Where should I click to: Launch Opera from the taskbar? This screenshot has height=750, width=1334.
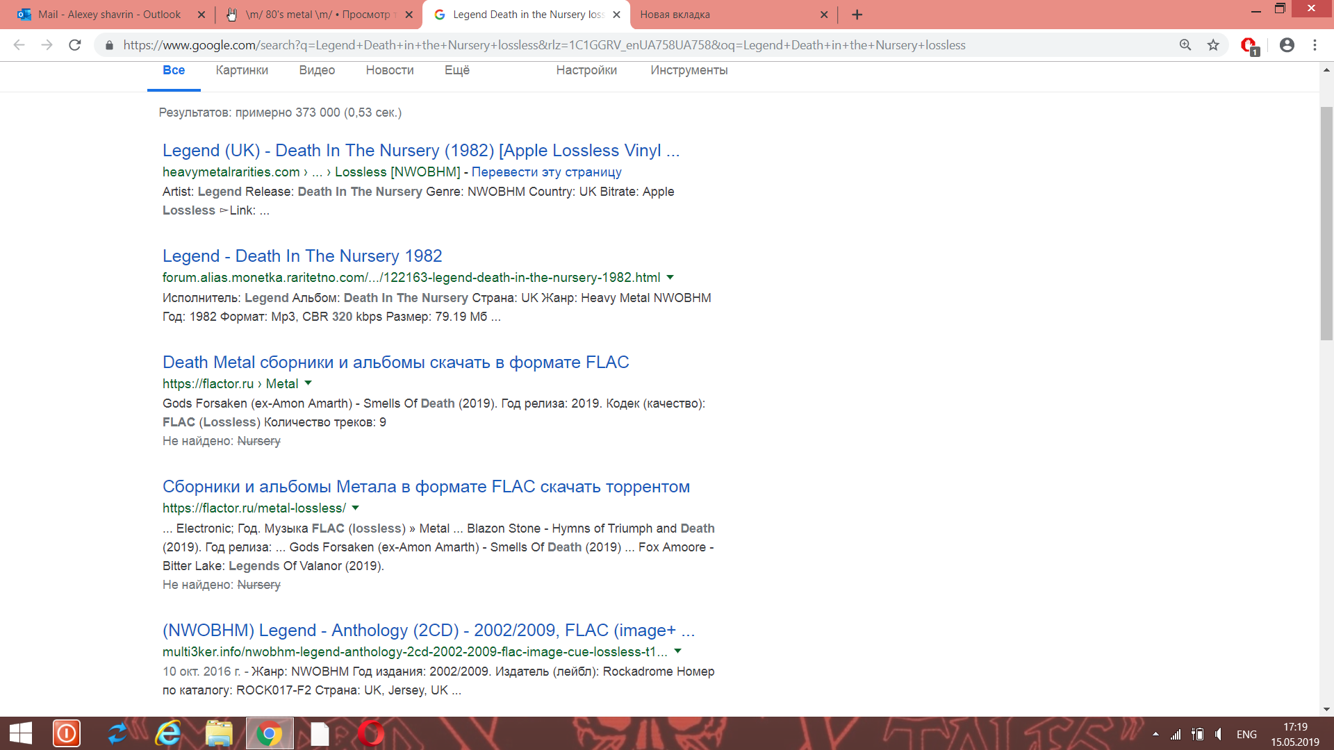coord(371,733)
